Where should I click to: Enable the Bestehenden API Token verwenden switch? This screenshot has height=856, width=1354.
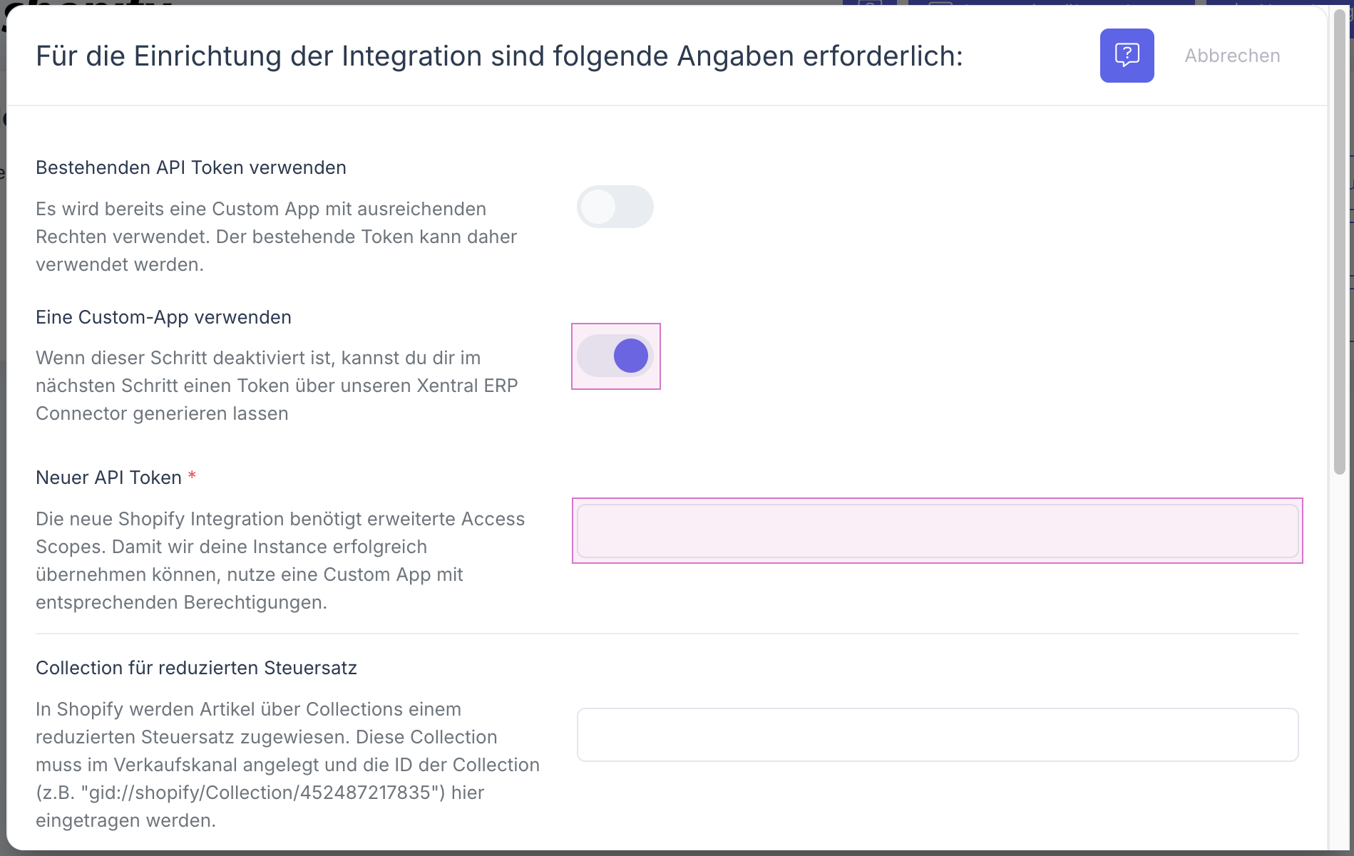(615, 207)
